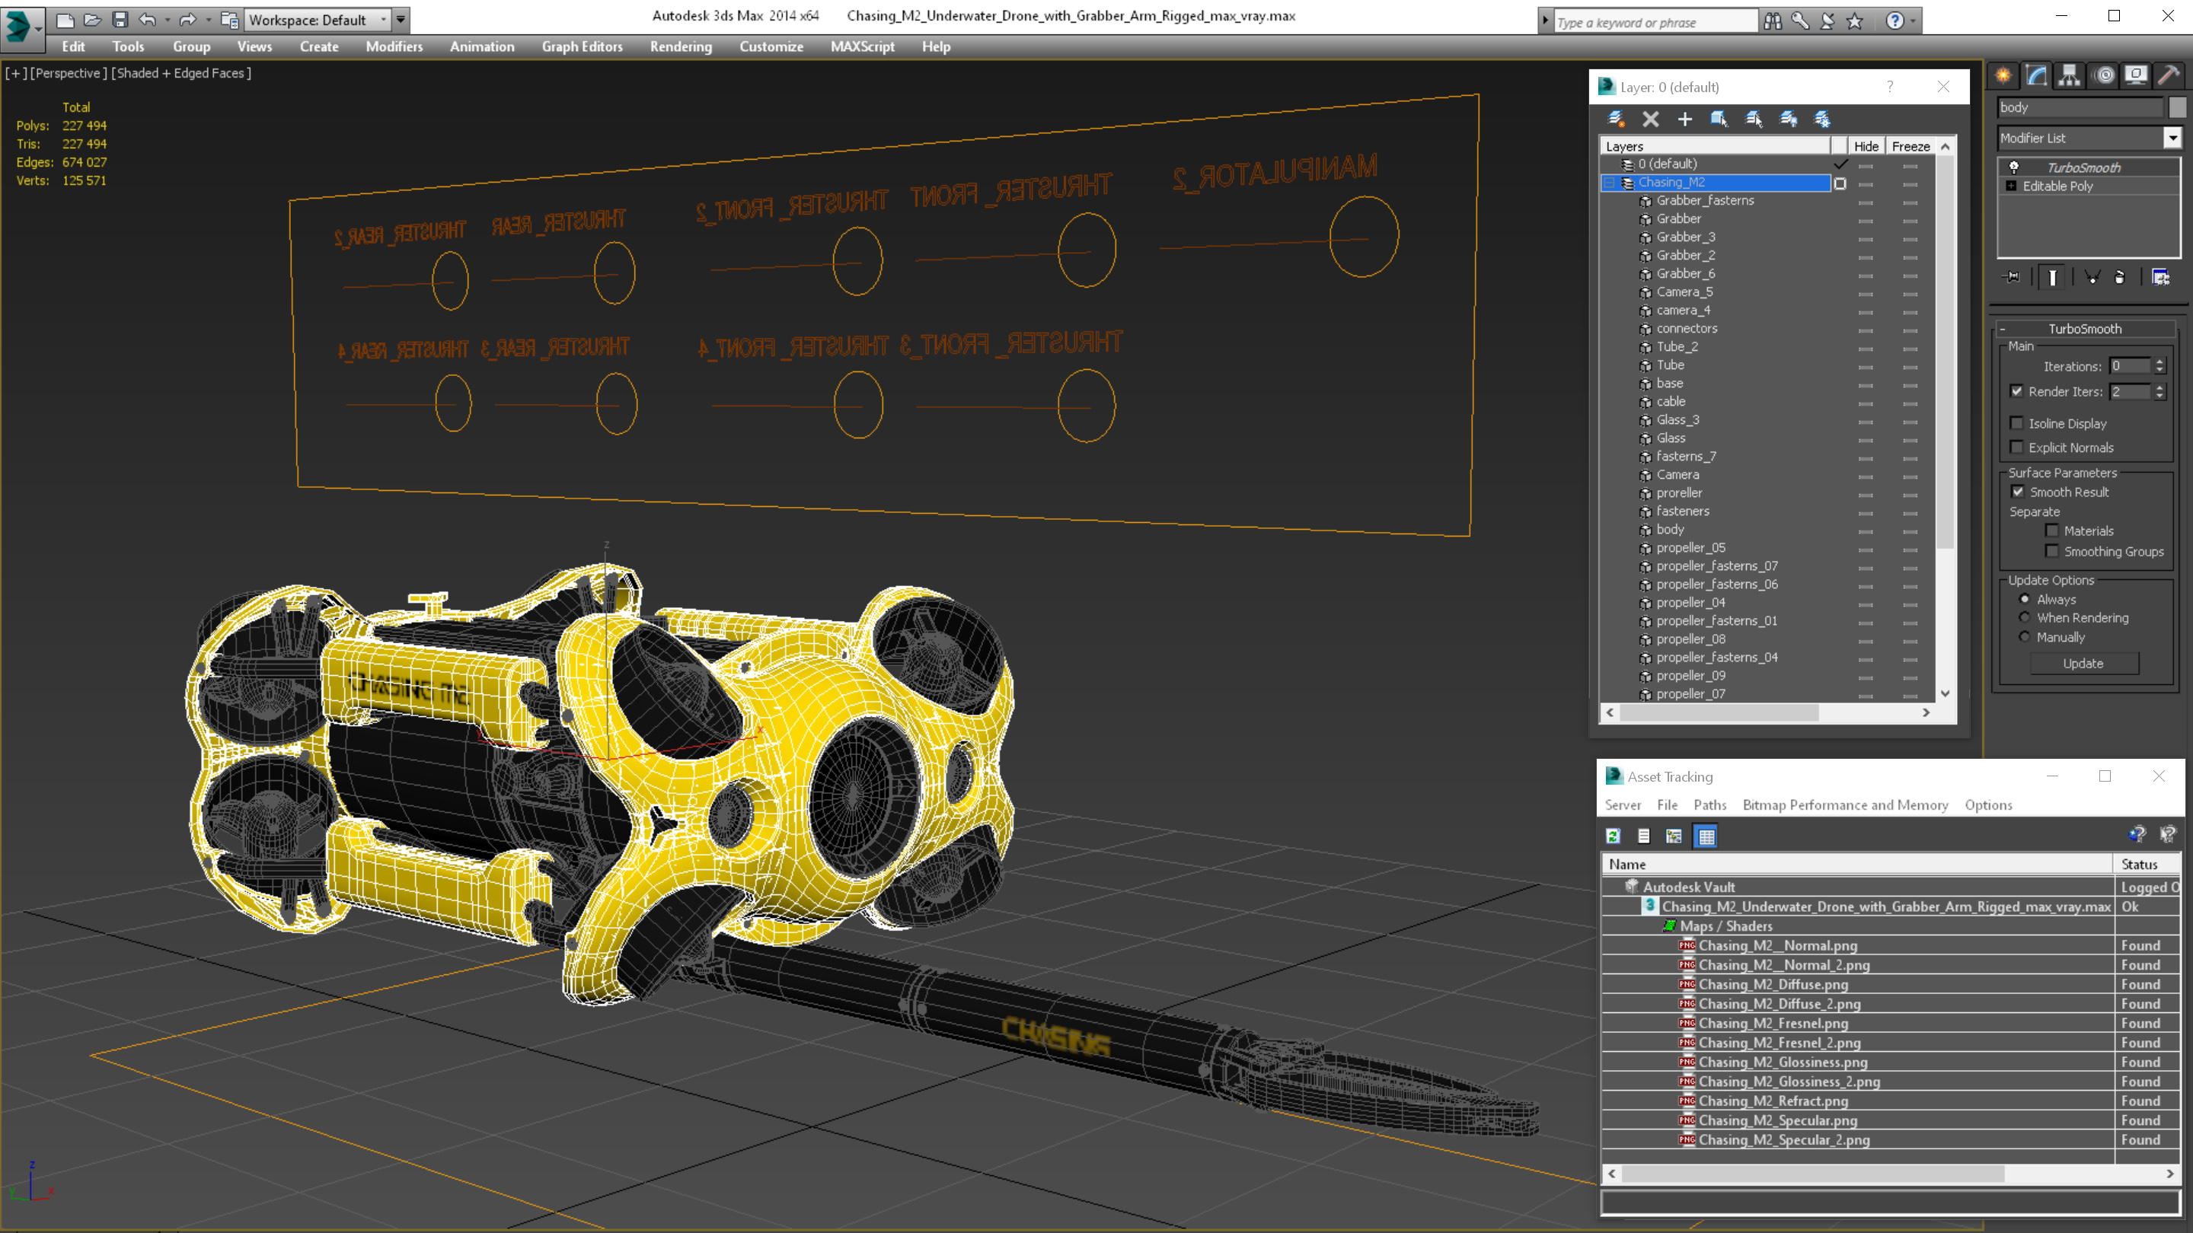Toggle Render Iters checkbox
The height and width of the screenshot is (1233, 2193).
click(x=2016, y=391)
